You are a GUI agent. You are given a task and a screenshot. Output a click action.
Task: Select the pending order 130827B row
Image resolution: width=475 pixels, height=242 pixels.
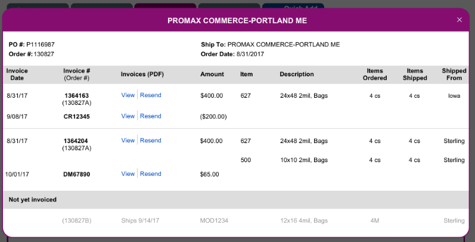236,221
